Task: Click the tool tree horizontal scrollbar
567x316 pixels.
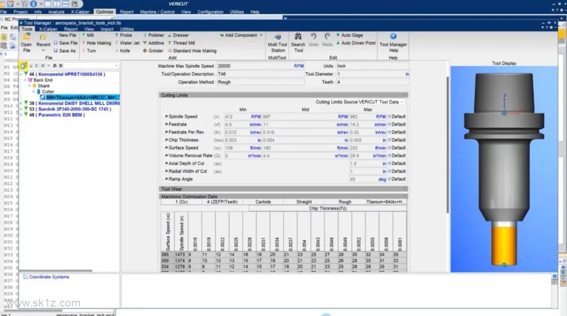Action: pyautogui.click(x=56, y=270)
